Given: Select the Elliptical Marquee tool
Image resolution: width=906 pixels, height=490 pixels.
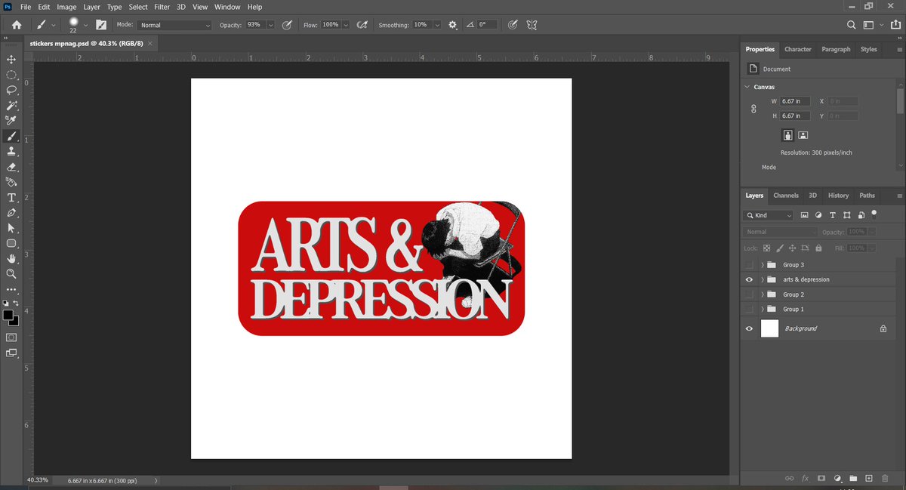Looking at the screenshot, I should click(11, 75).
